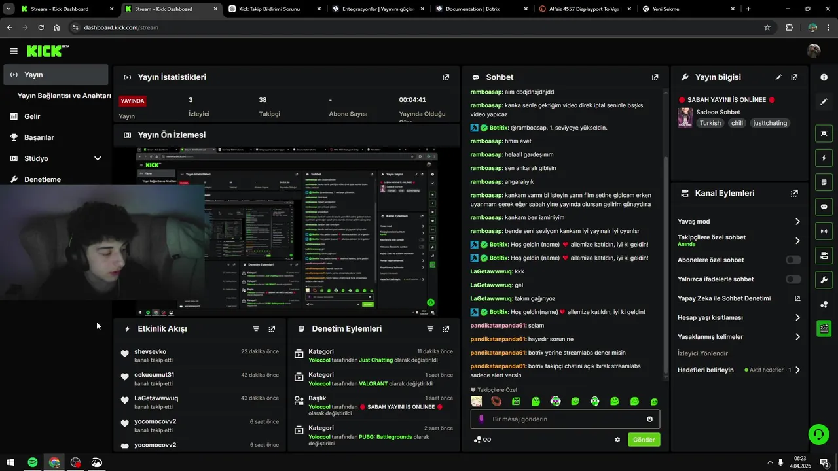The height and width of the screenshot is (471, 838).
Task: Toggle the chat bubble icon in the right sidebar
Action: [x=824, y=207]
